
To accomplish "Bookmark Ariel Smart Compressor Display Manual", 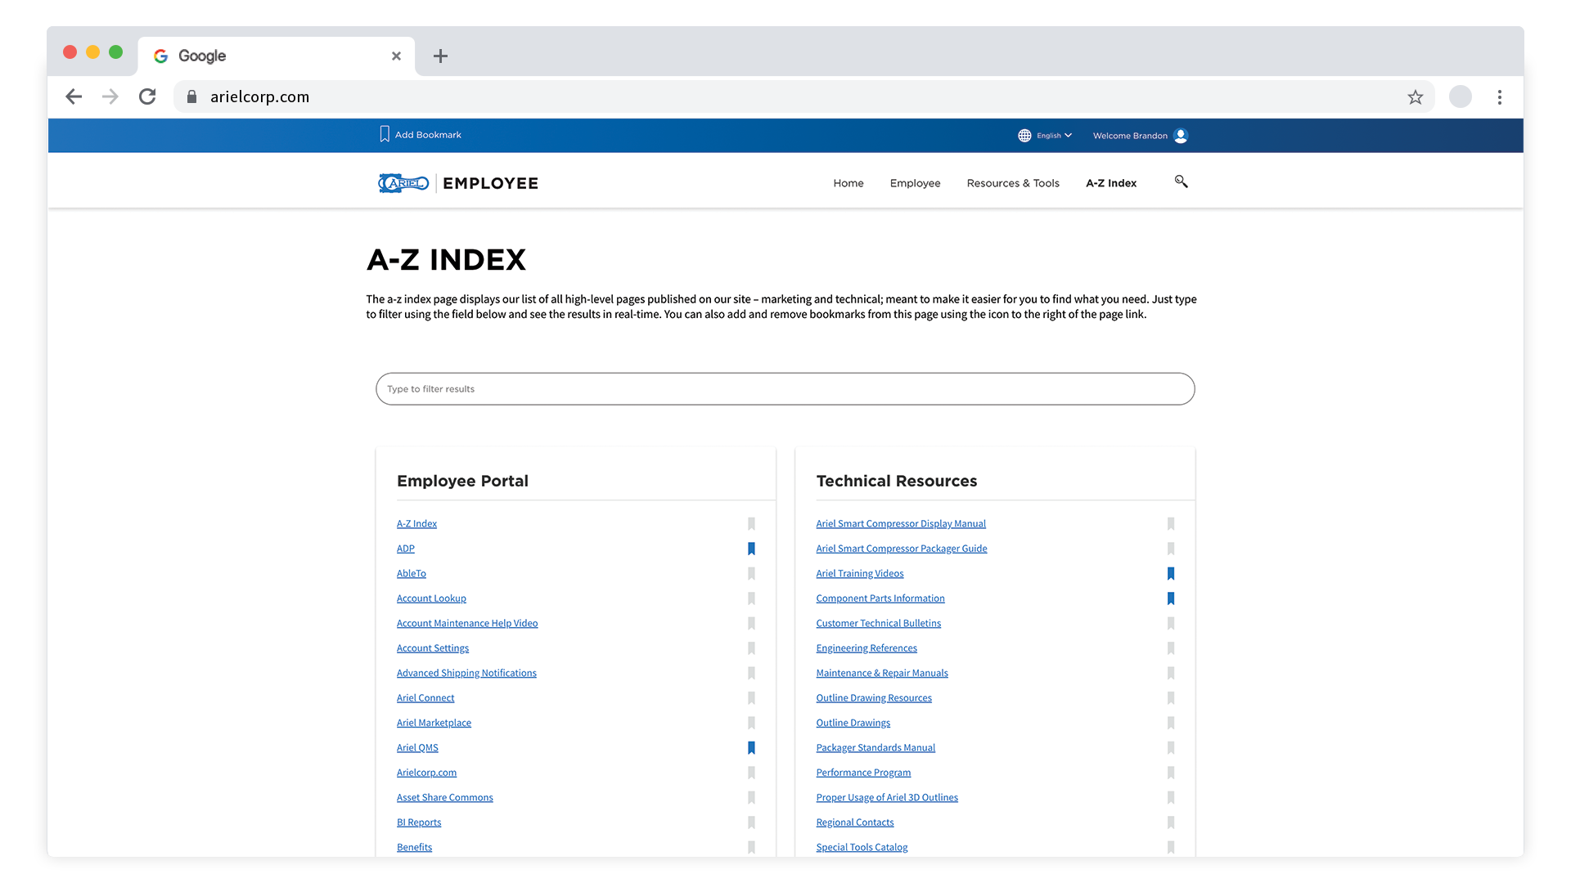I will pyautogui.click(x=1171, y=524).
